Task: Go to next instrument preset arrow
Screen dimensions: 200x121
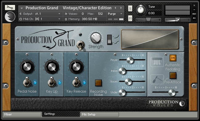Action: [121, 8]
